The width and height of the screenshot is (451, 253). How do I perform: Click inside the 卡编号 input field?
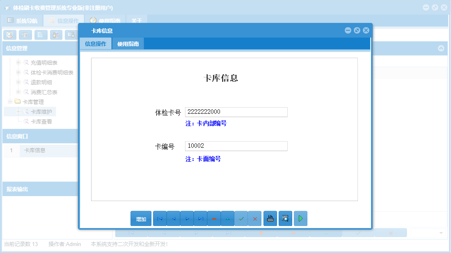(x=236, y=146)
